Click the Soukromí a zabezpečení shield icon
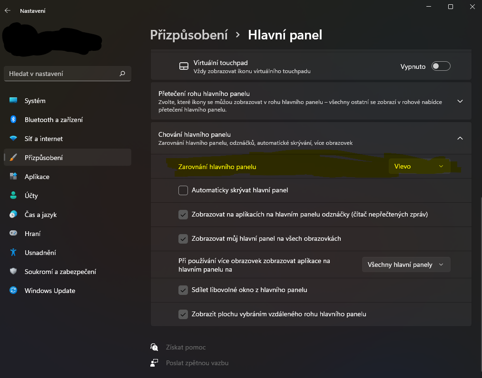This screenshot has width=482, height=378. tap(13, 272)
